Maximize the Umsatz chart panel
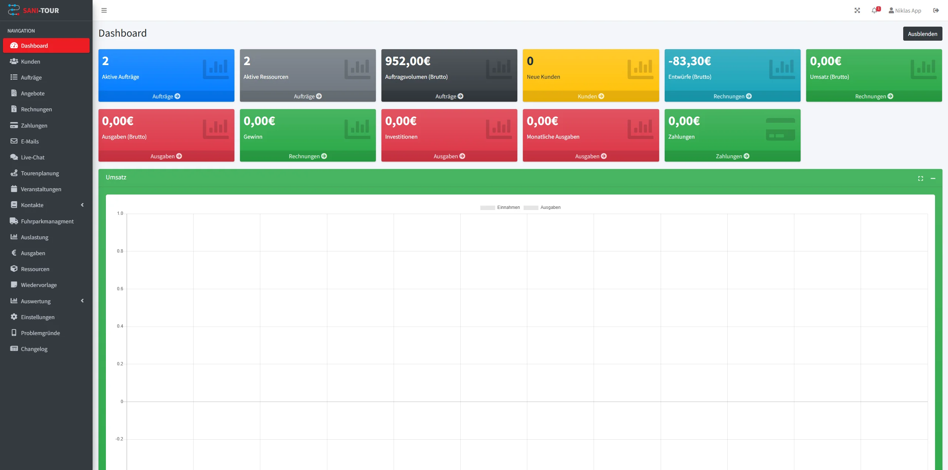948x470 pixels. click(921, 179)
